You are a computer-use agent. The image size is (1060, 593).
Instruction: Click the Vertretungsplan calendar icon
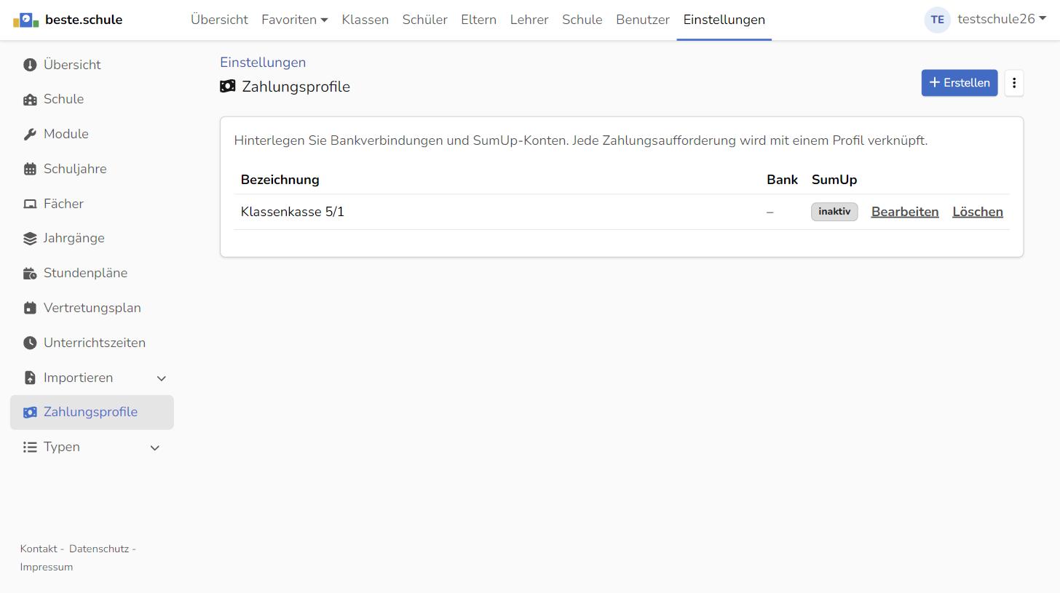30,308
